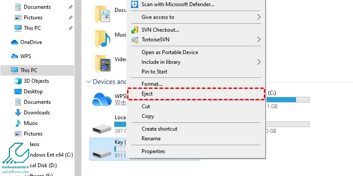Click the Documents folder icon in main pane

pos(102,15)
